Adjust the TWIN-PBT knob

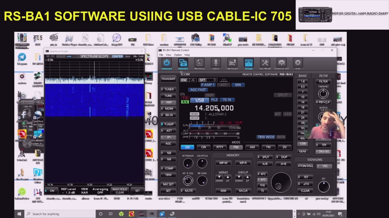(323, 94)
